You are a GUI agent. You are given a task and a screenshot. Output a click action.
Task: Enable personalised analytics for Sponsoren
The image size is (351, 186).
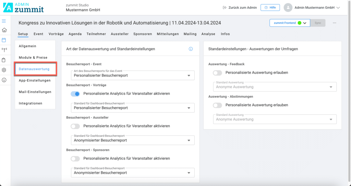click(x=75, y=159)
